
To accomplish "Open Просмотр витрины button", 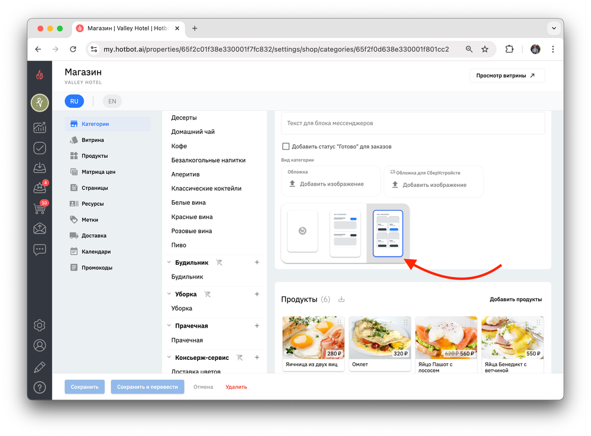I will pos(507,76).
